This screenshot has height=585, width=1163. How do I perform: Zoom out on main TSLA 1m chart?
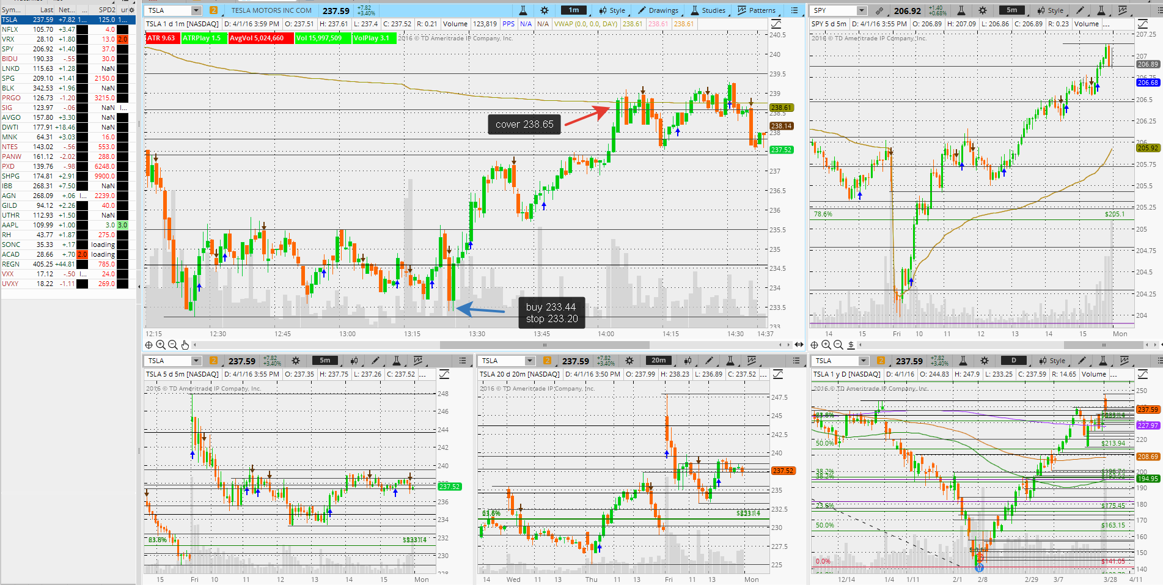(x=172, y=345)
